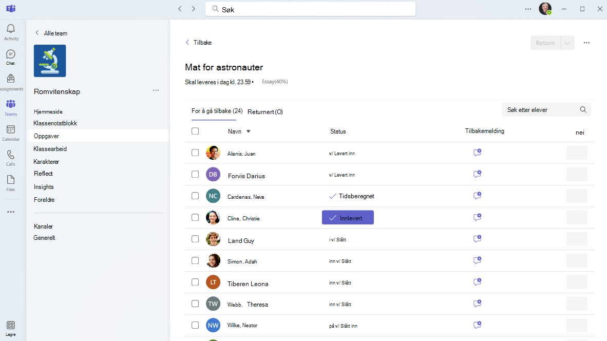Check the box for Forvis Darius

pyautogui.click(x=195, y=174)
